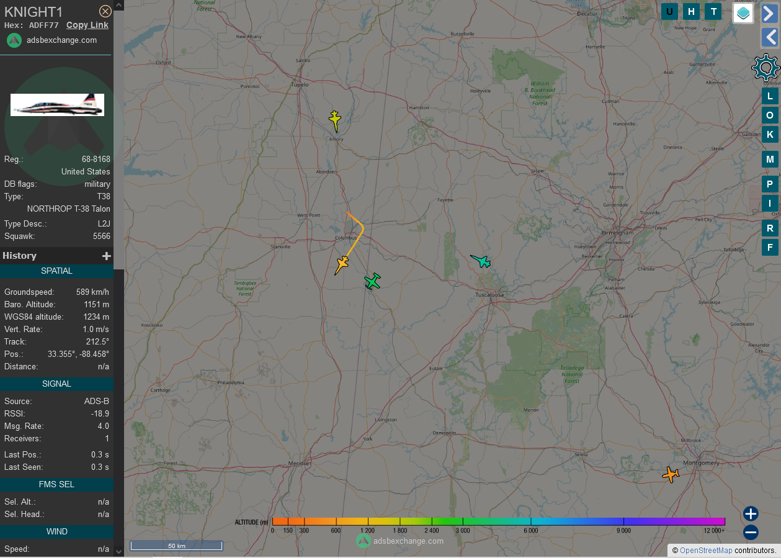Image resolution: width=781 pixels, height=558 pixels.
Task: Click the orange aircraft near Montgomery
Action: tap(671, 474)
